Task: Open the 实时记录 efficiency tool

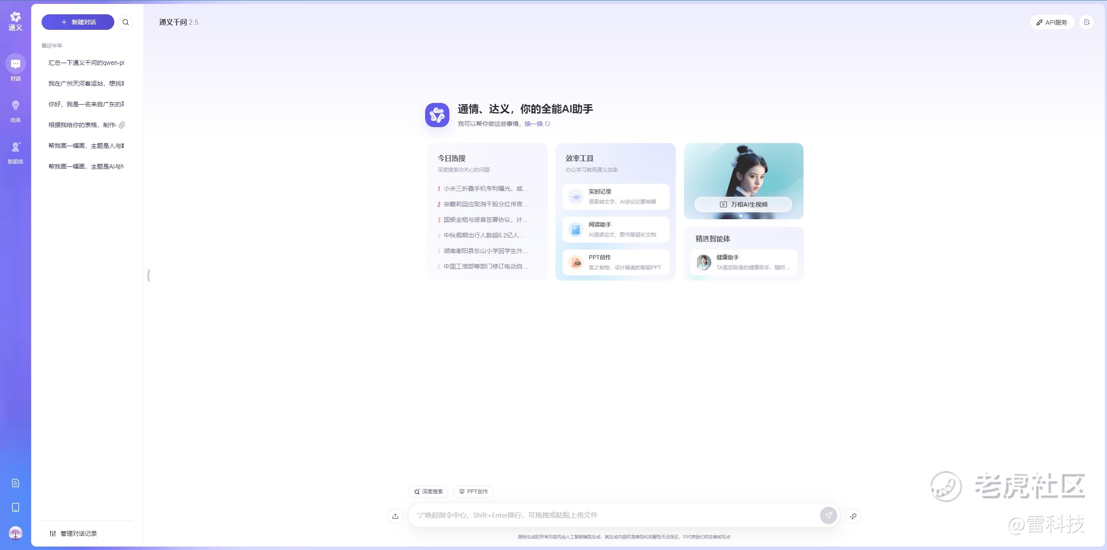Action: (616, 197)
